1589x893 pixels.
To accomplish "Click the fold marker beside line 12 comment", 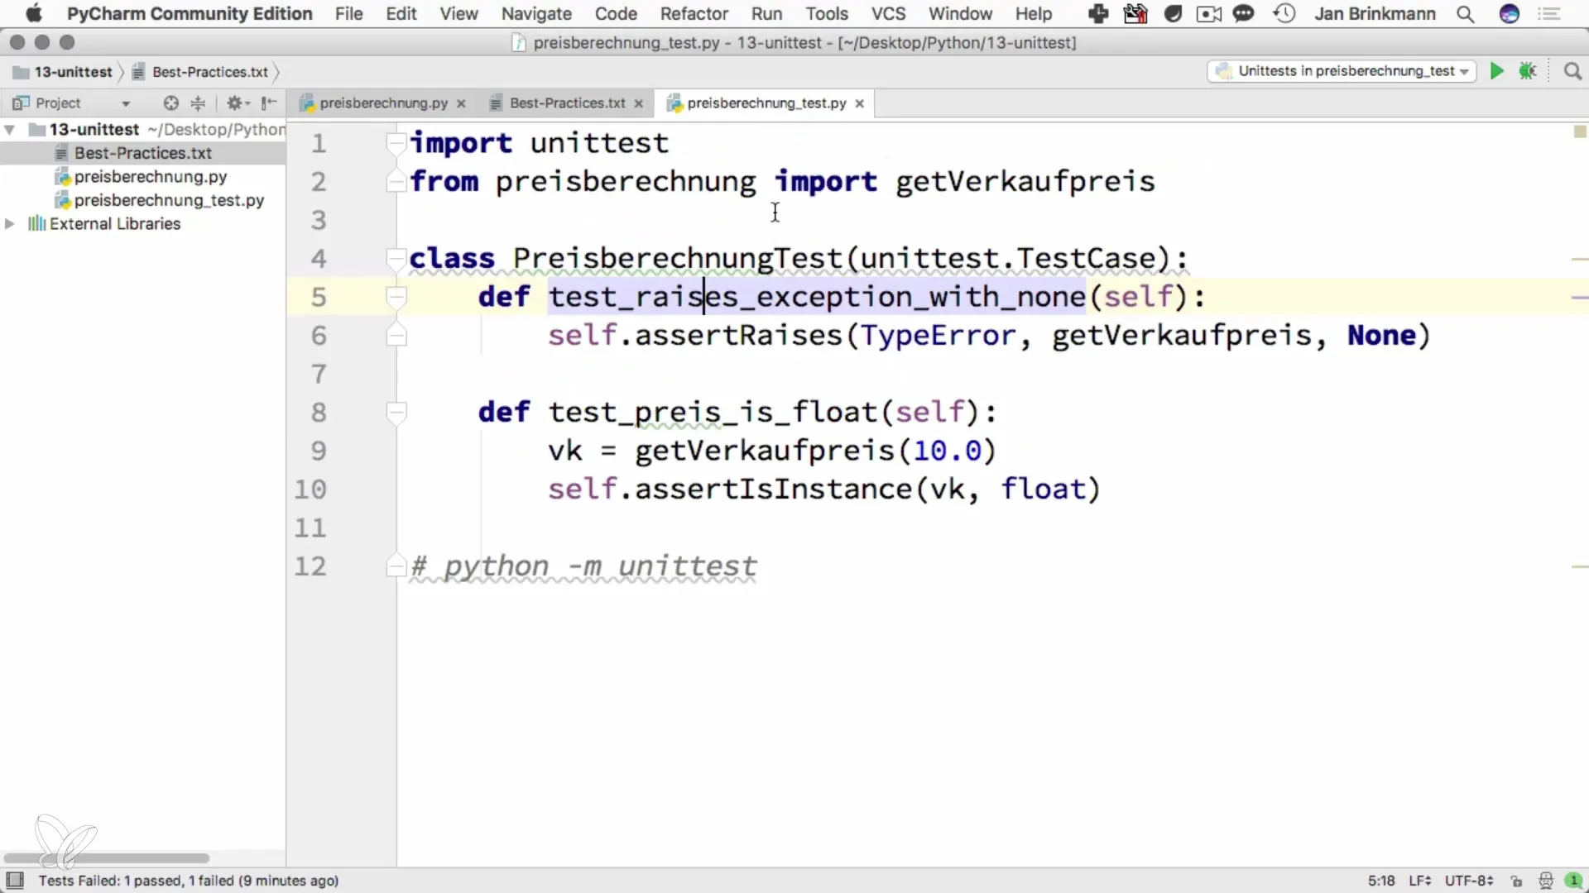I will tap(396, 566).
